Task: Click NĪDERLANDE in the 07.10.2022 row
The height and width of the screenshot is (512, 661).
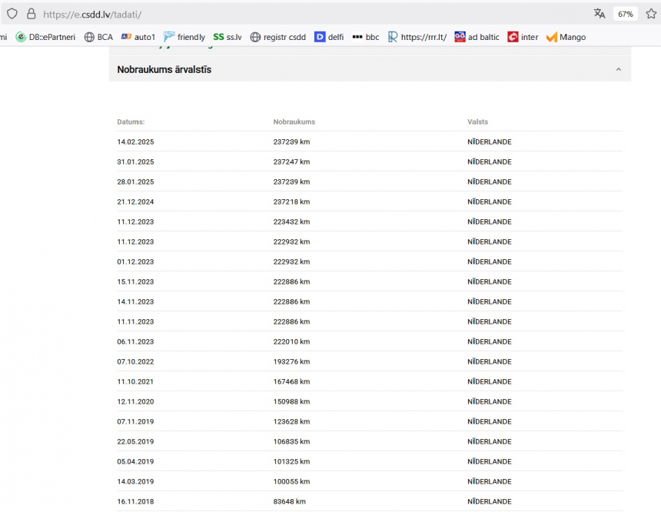Action: coord(489,361)
